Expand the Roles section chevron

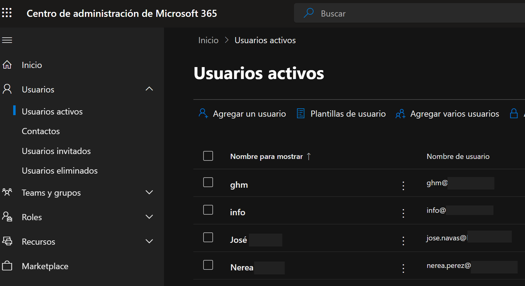[149, 217]
